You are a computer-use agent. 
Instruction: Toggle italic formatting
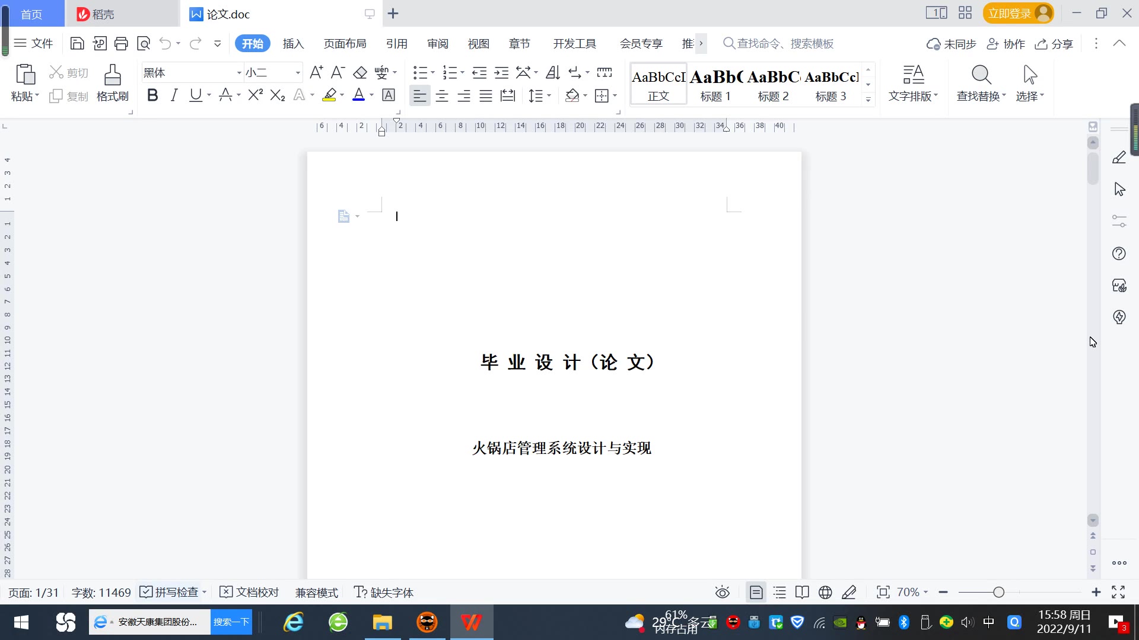tap(174, 95)
